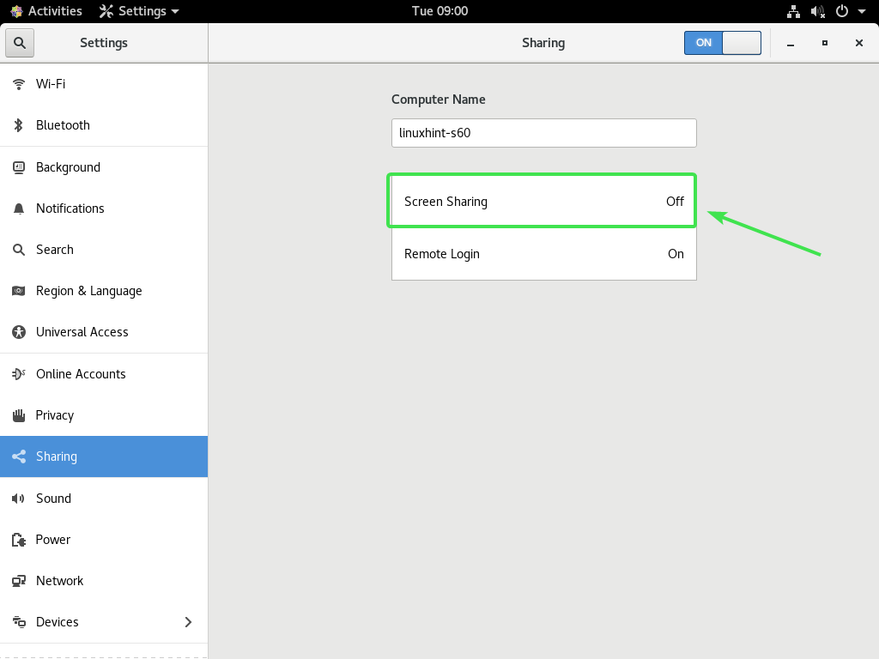Click the Sound speaker icon in sidebar
The height and width of the screenshot is (659, 879).
coord(19,499)
